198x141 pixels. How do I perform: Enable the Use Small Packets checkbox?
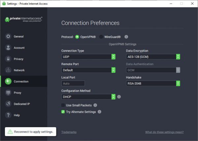(x=63, y=105)
